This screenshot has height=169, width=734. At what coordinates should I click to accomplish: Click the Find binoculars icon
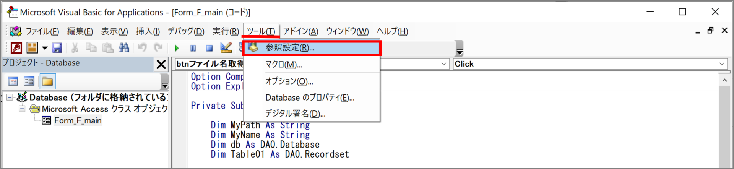coord(124,48)
